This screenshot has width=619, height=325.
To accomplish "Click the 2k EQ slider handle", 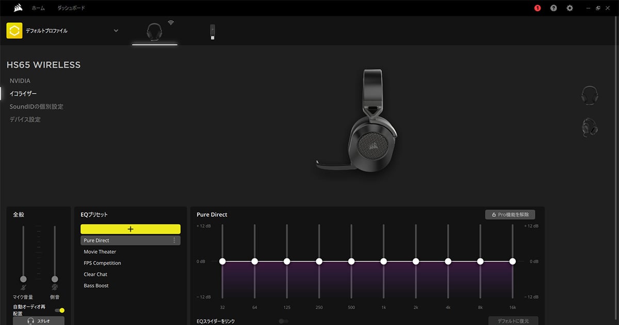I will pos(416,262).
